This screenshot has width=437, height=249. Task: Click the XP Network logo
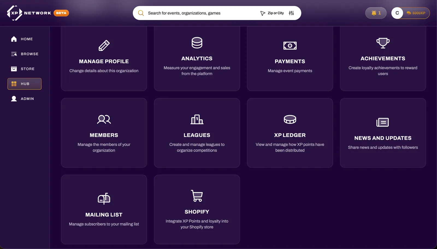click(15, 13)
